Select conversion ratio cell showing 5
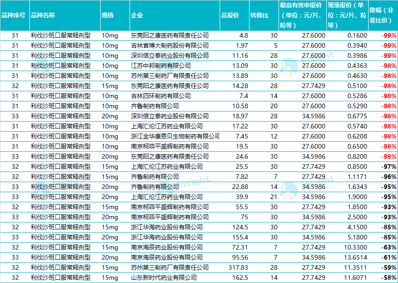Viewport: 398px width, 283px height. [x=276, y=45]
